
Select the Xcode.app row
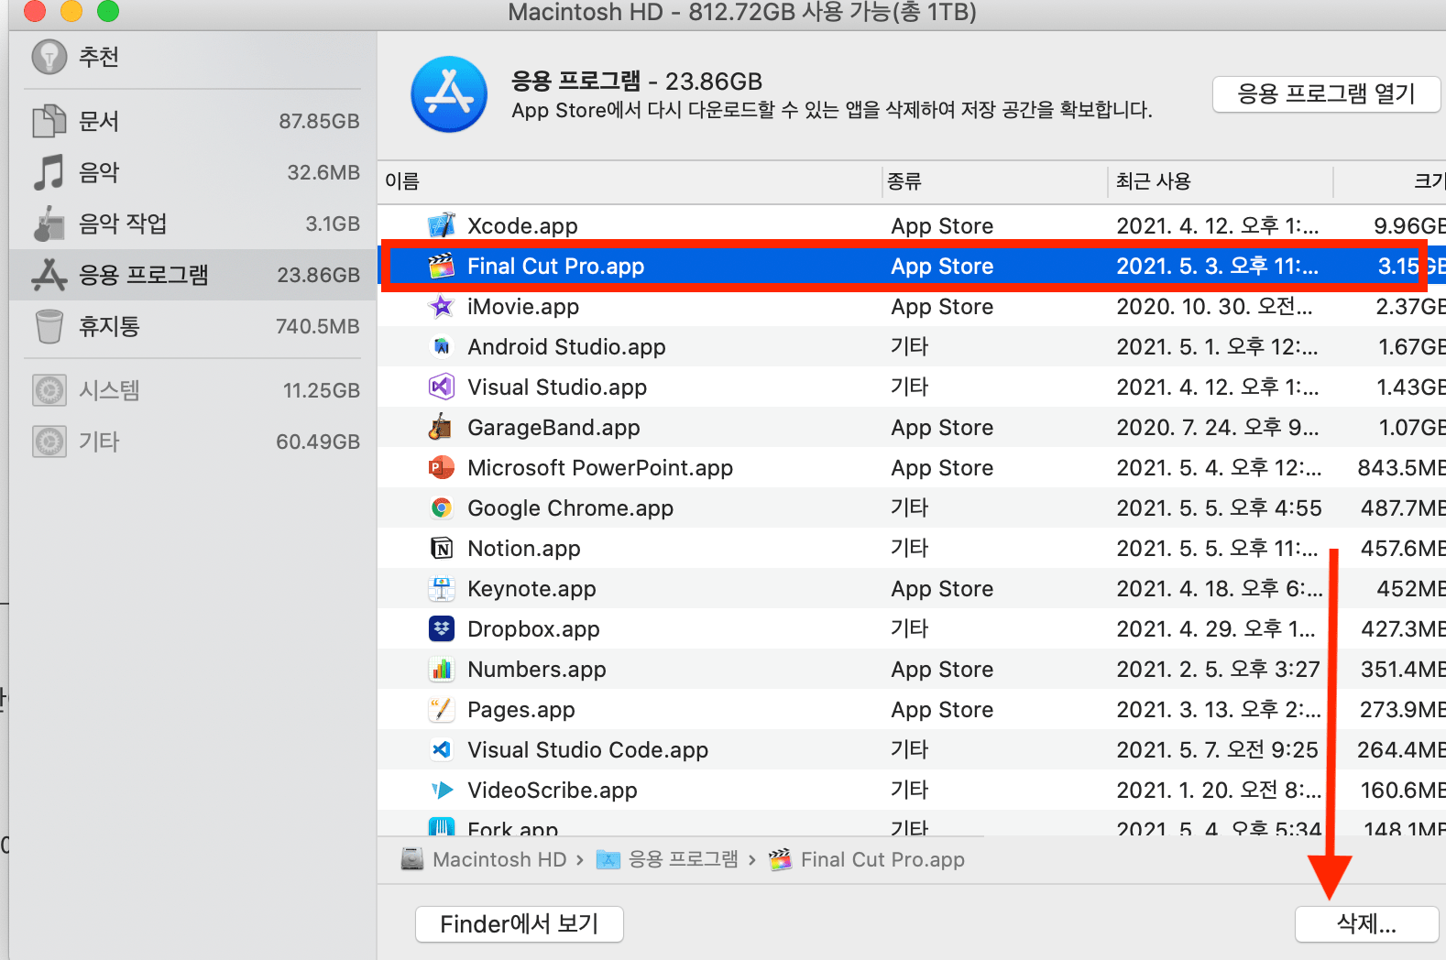[x=912, y=225]
